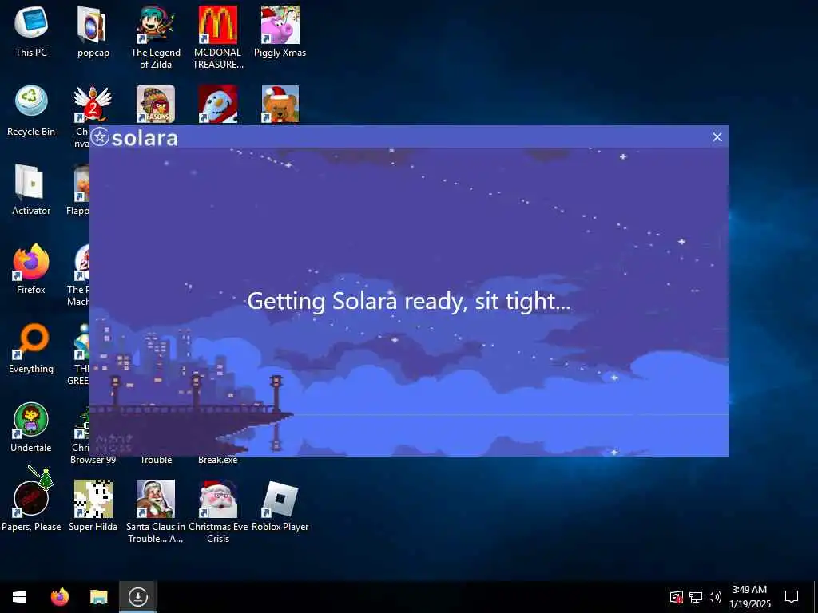Open MCDONAL TREASURE shortcut

click(x=217, y=37)
